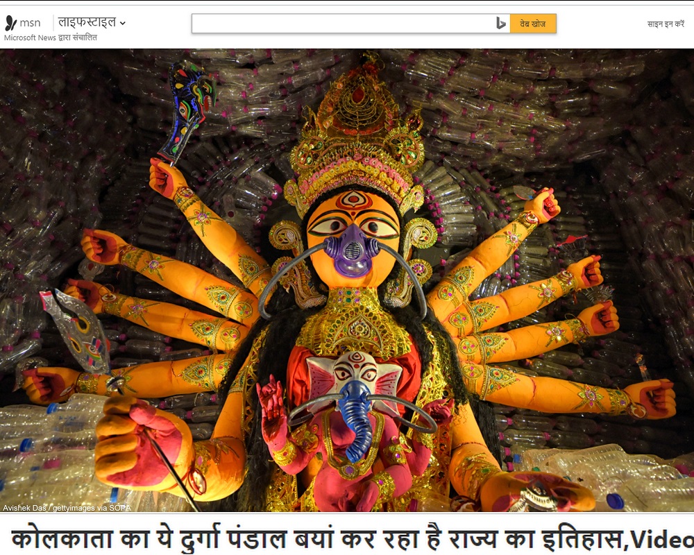
Task: Click the 'Microsoft News द्वारा संचालित' tagline
Action: (51, 37)
